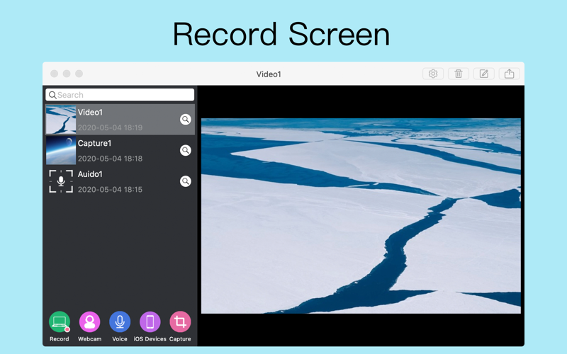
Task: Reveal Video1 with its magnifier icon
Action: 186,120
